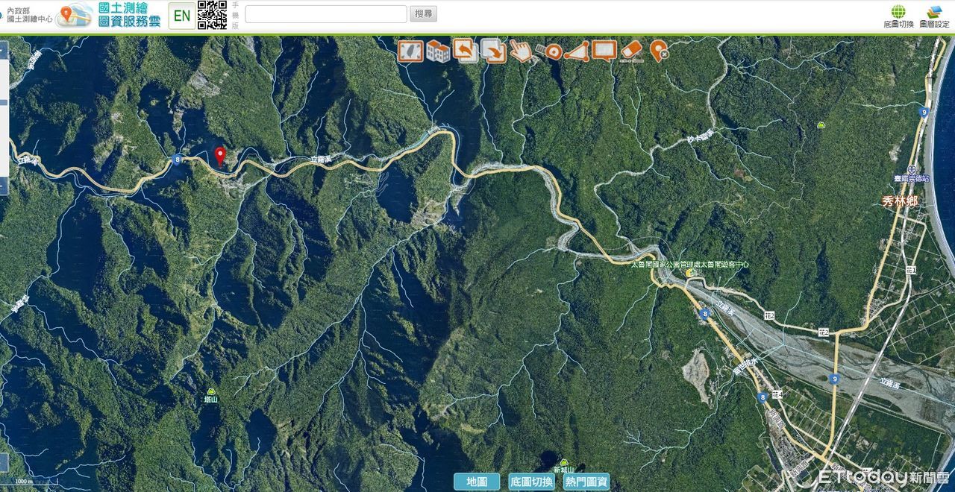Switch language with the EN button

click(x=181, y=15)
